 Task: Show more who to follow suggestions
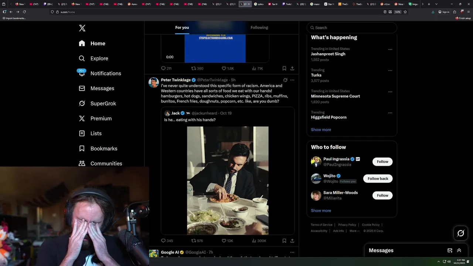click(321, 211)
